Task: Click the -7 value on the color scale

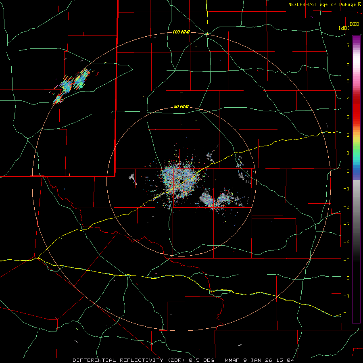Action: (346, 296)
